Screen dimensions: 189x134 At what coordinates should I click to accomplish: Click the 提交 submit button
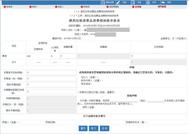pos(94,129)
